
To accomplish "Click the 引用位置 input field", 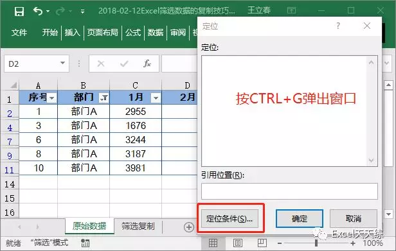I will [x=289, y=191].
